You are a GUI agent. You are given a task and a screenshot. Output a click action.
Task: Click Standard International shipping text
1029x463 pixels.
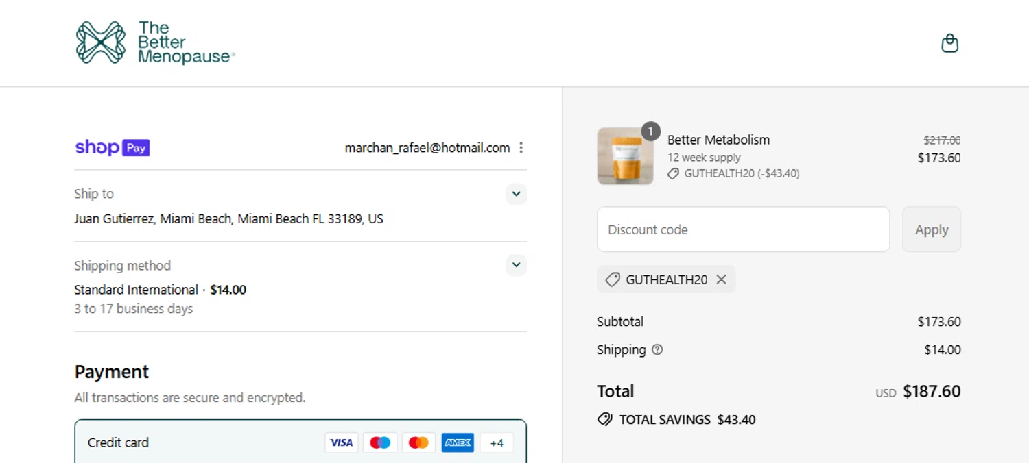[136, 290]
